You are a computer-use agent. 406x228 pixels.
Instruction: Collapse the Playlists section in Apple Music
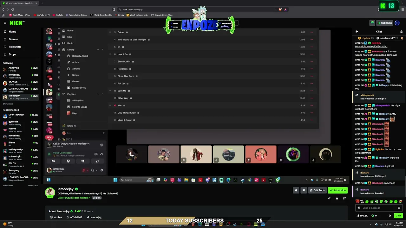click(102, 94)
